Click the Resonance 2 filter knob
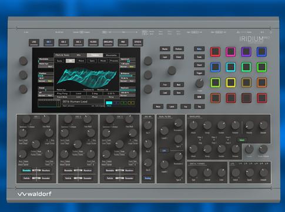Viewport: 285px width, 212px height. click(179, 156)
